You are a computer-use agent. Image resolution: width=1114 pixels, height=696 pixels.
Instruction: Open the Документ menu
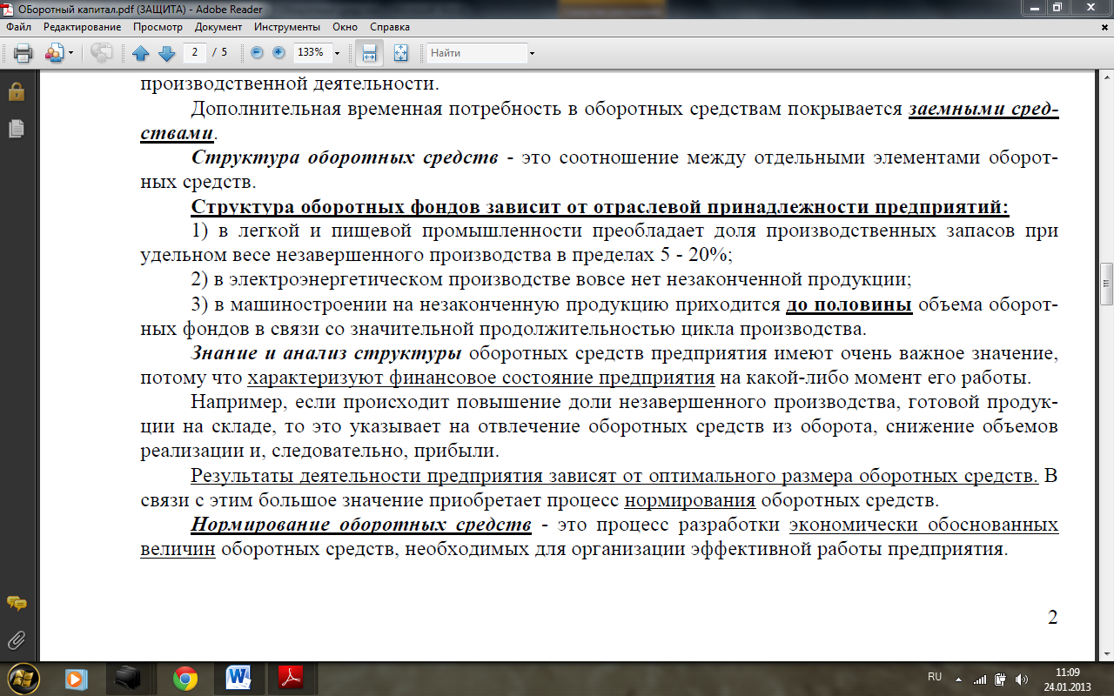tap(218, 27)
